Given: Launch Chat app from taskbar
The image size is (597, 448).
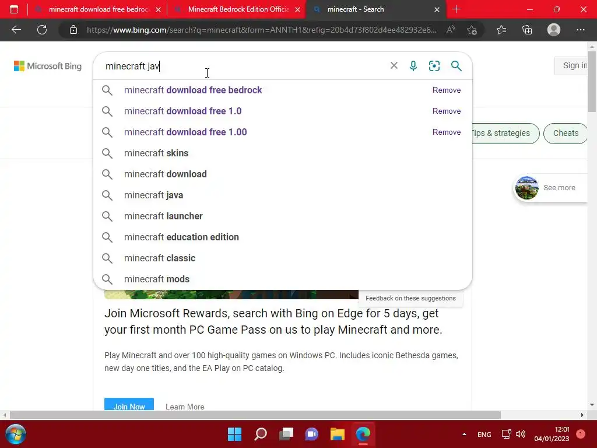Looking at the screenshot, I should (x=311, y=434).
